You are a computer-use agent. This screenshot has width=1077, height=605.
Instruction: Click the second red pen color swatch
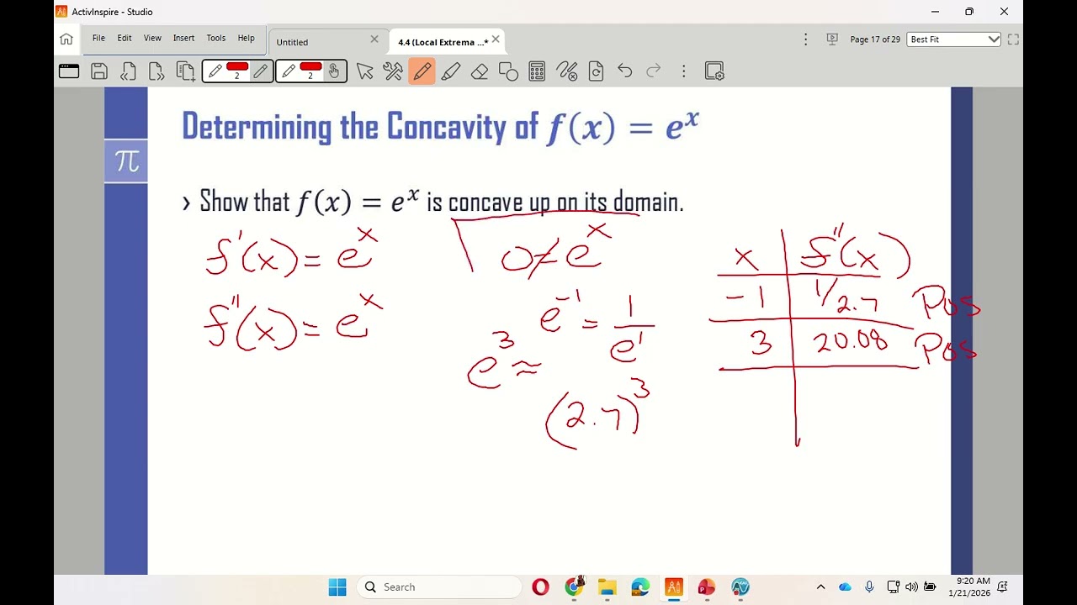(x=310, y=67)
